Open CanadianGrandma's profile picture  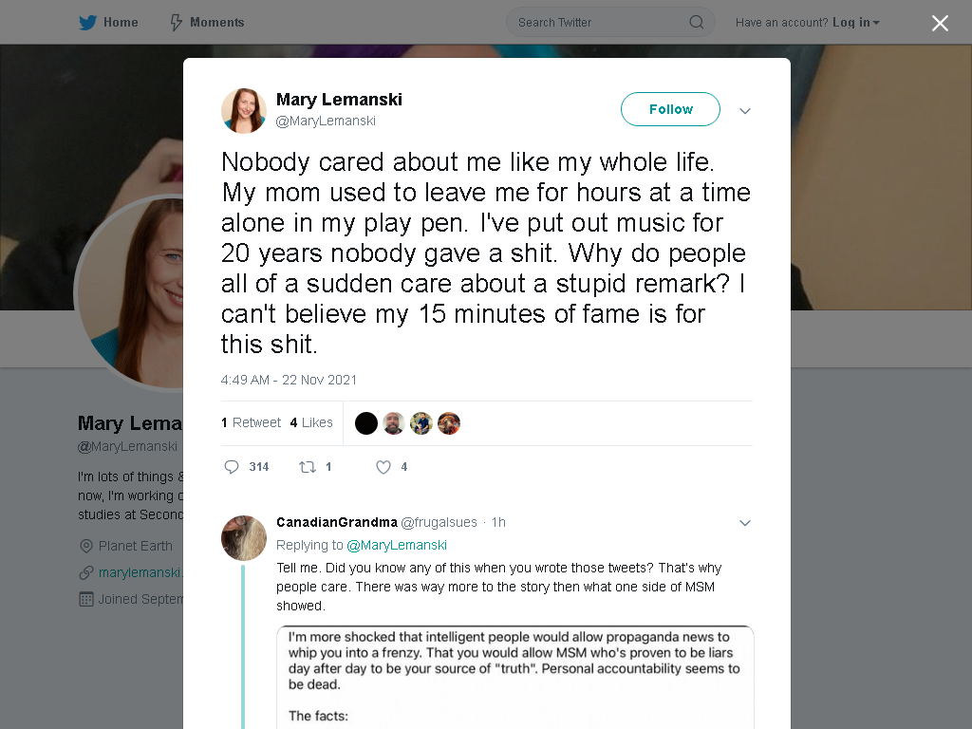click(x=244, y=538)
